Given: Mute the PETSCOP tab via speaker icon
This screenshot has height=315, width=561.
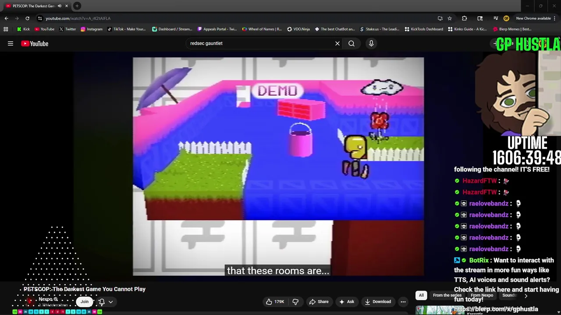Looking at the screenshot, I should [x=60, y=6].
